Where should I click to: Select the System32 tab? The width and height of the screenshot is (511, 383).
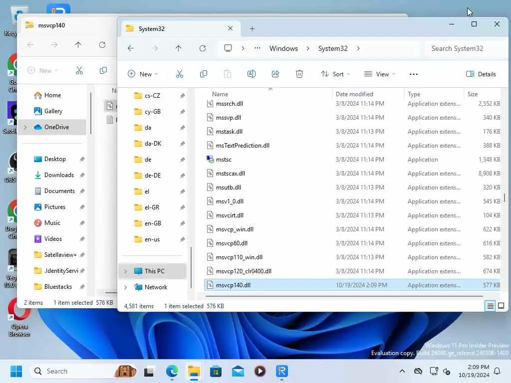click(x=180, y=28)
